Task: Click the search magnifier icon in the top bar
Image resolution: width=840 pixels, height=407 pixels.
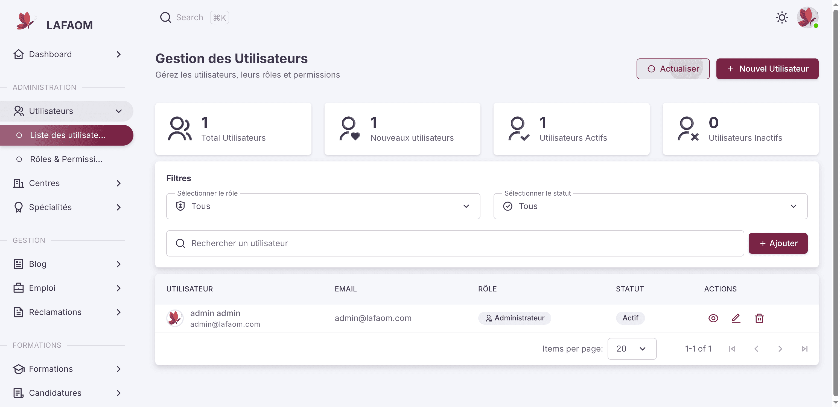Action: (166, 17)
